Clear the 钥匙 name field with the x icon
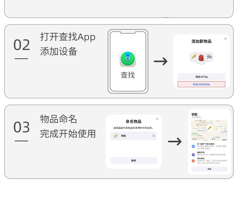242x221 pixels. click(153, 136)
